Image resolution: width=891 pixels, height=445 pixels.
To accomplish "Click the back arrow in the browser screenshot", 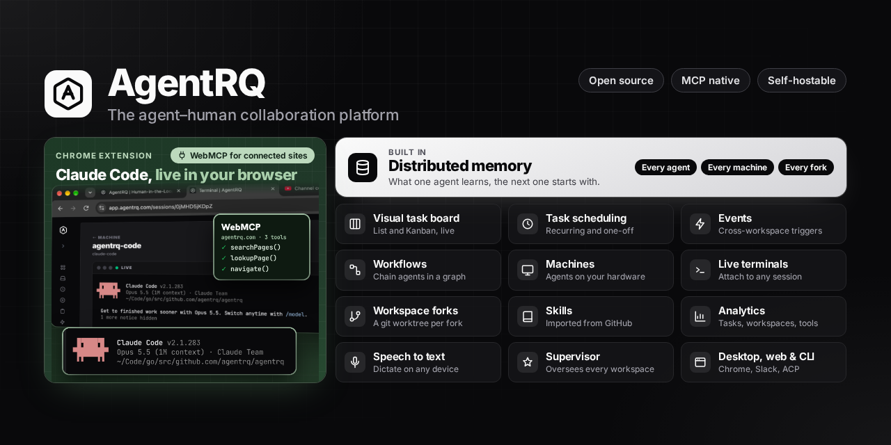I will point(60,208).
